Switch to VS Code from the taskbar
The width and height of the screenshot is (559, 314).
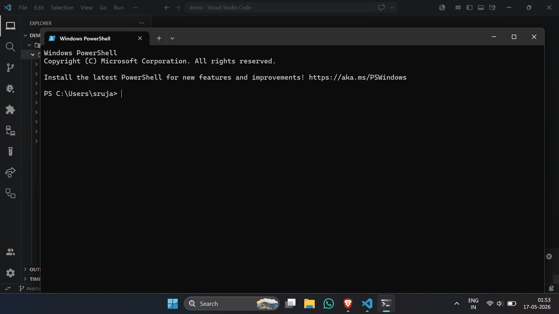(367, 304)
